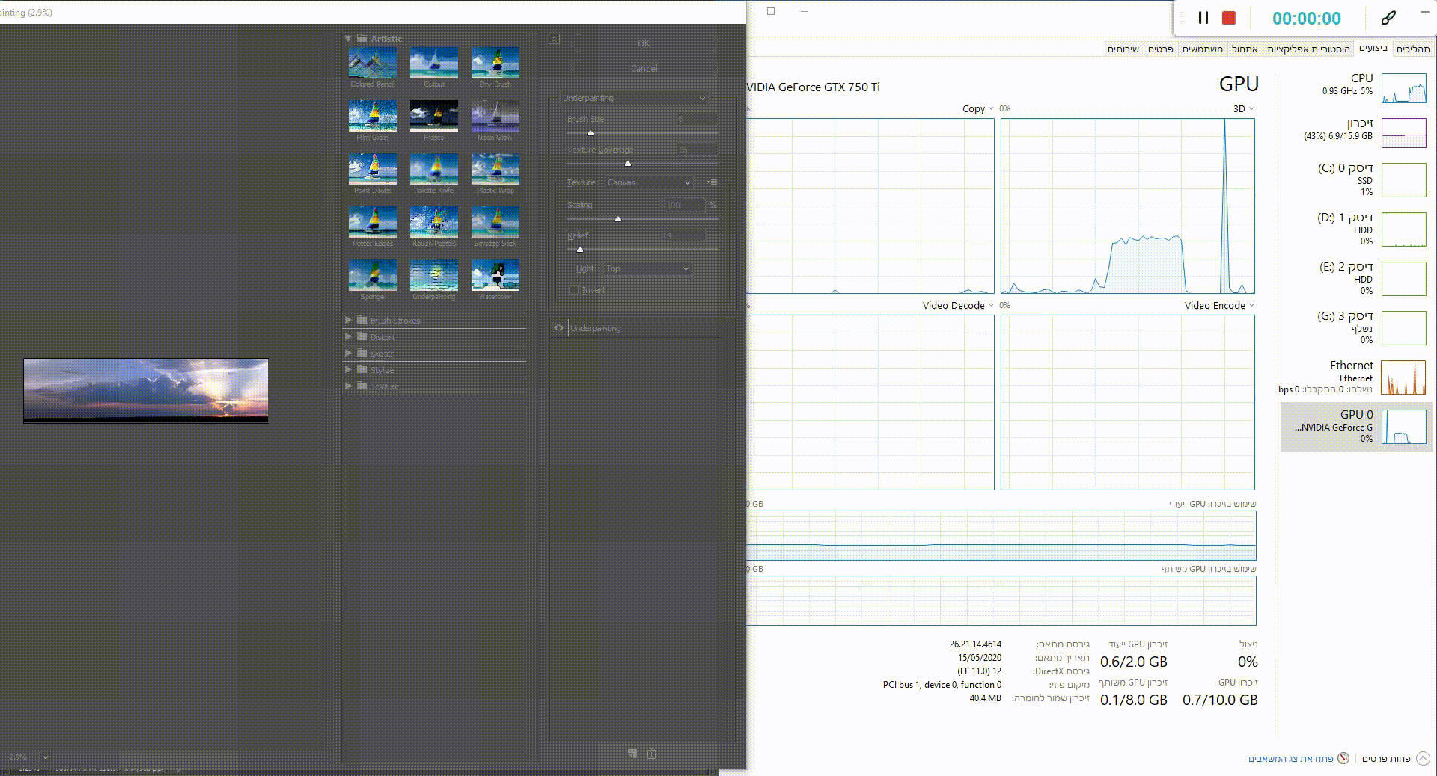Viewport: 1437px width, 776px height.
Task: Pick the Smudge Stick filter thumbnail
Action: tap(495, 222)
